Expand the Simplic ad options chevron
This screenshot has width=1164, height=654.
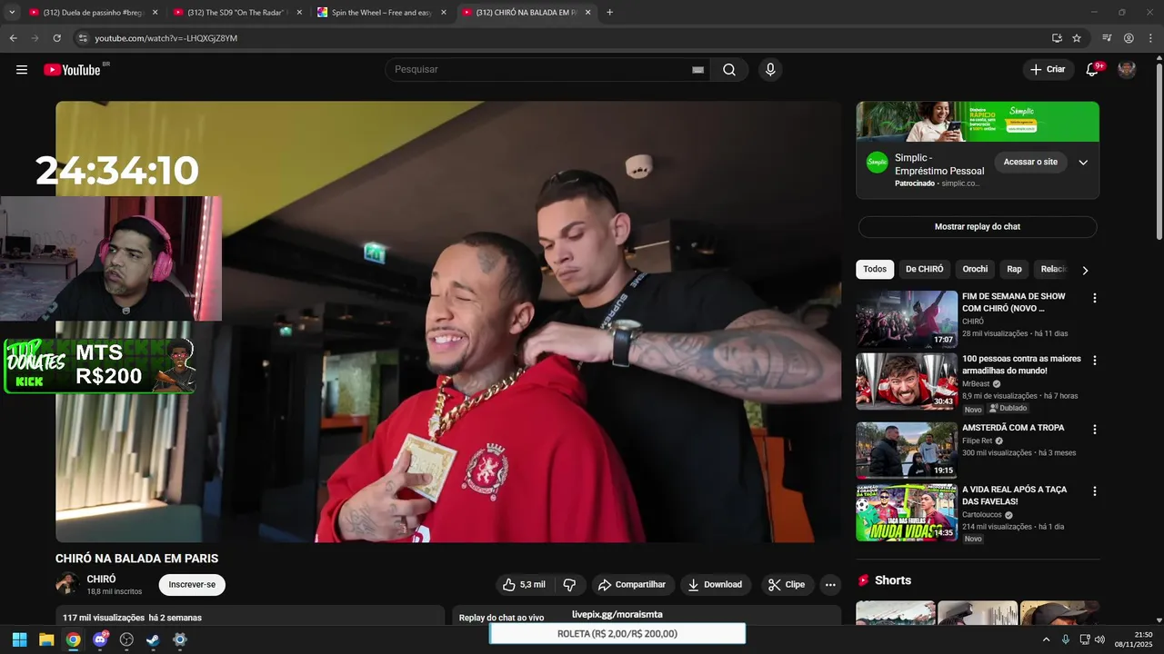coord(1083,163)
